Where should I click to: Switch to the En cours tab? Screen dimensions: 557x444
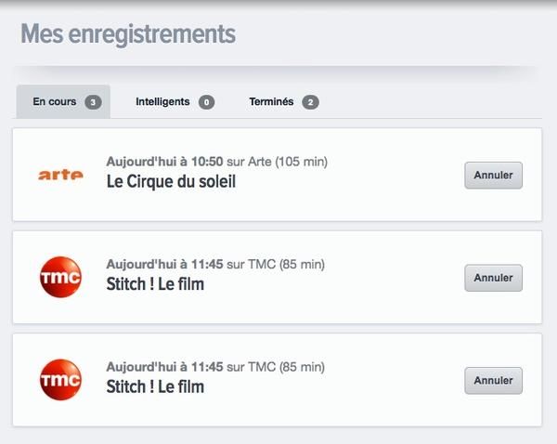click(55, 102)
